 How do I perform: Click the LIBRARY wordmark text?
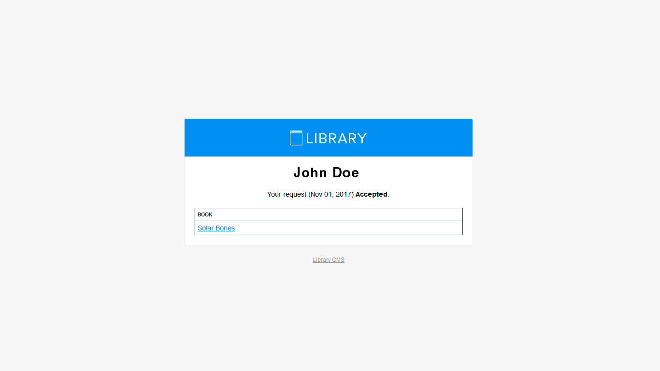click(336, 138)
